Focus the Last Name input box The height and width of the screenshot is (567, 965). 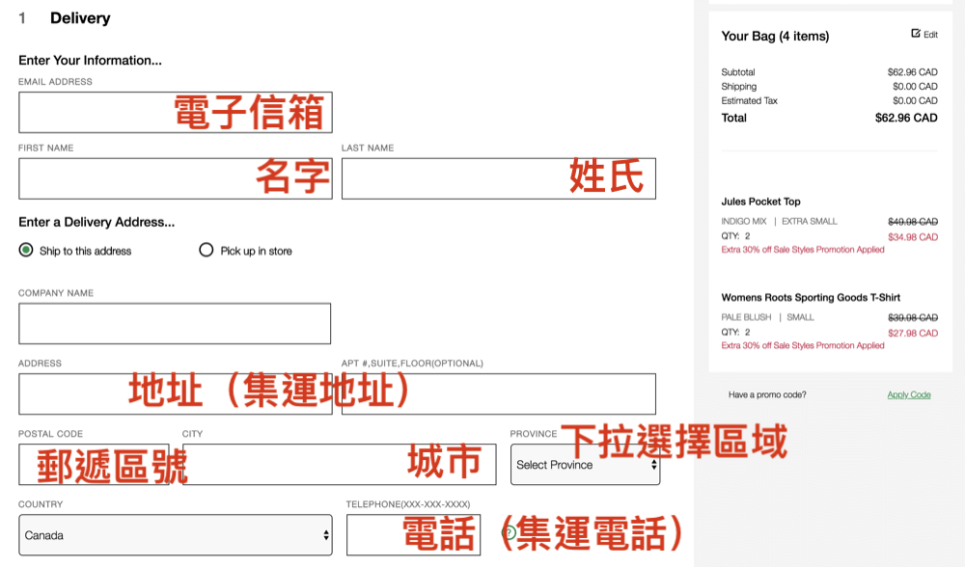(x=454, y=179)
